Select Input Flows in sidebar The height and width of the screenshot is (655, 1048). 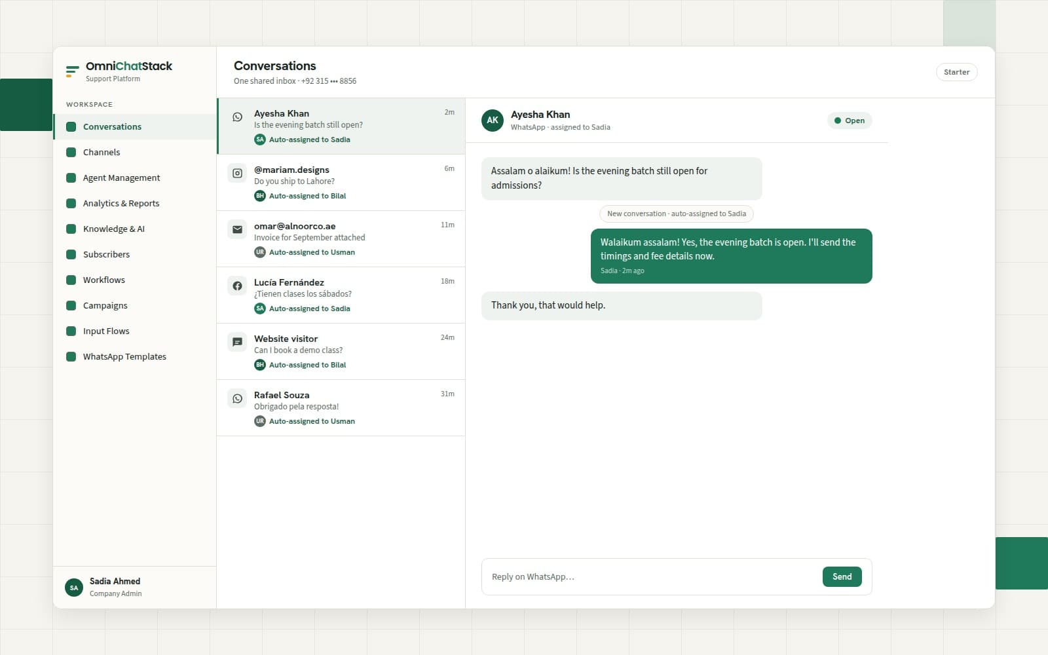coord(135,331)
